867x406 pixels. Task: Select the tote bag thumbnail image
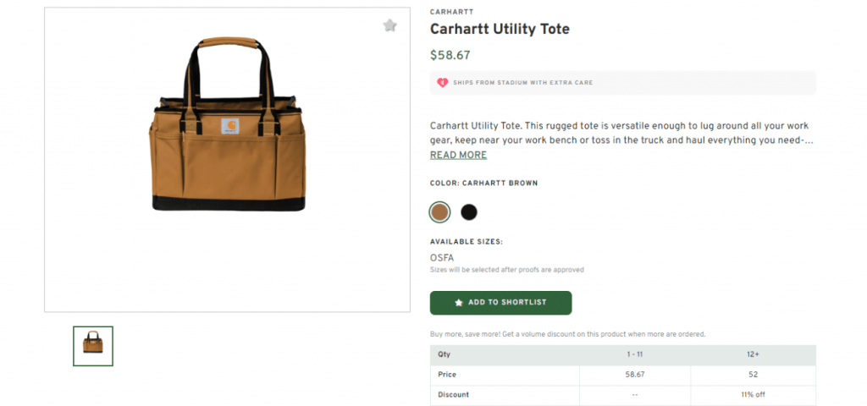93,346
